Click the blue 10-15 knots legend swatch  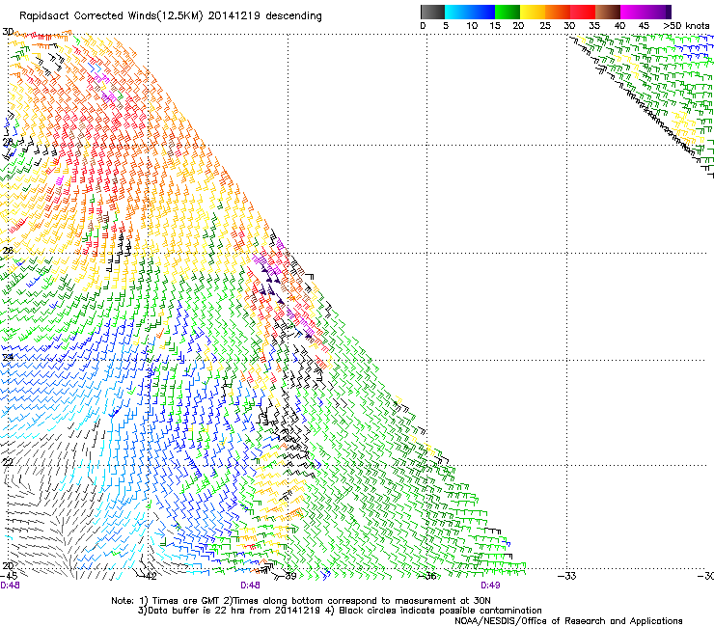tap(482, 12)
